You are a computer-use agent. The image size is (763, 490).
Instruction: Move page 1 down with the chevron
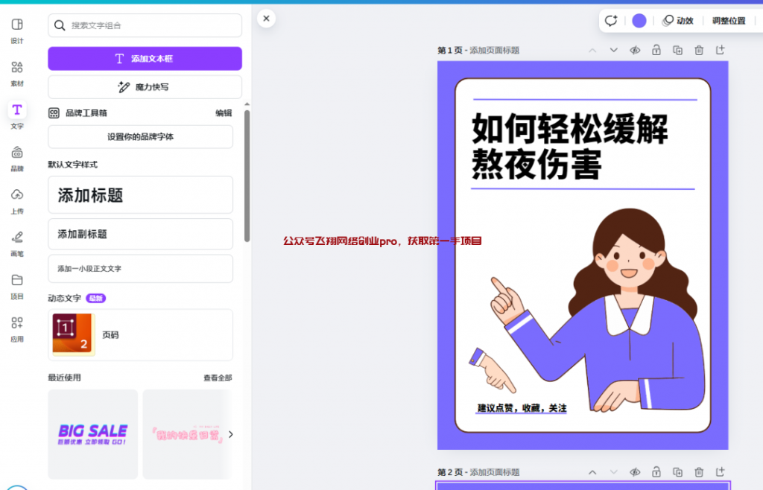pyautogui.click(x=614, y=50)
